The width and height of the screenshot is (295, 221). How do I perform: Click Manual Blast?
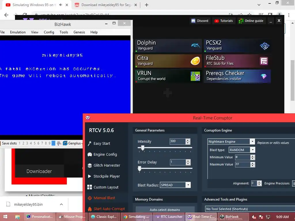[x=102, y=198]
